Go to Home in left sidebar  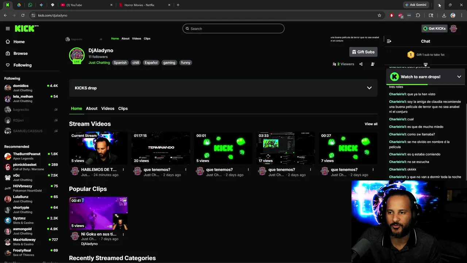tap(19, 42)
